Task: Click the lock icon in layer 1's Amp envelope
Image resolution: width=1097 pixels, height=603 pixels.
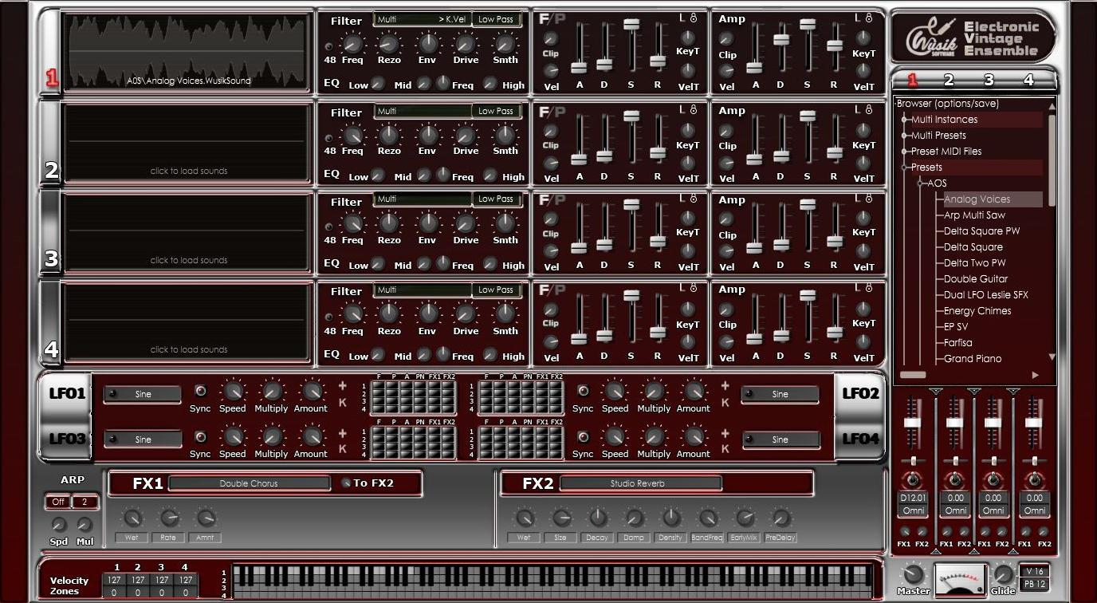Action: click(868, 18)
